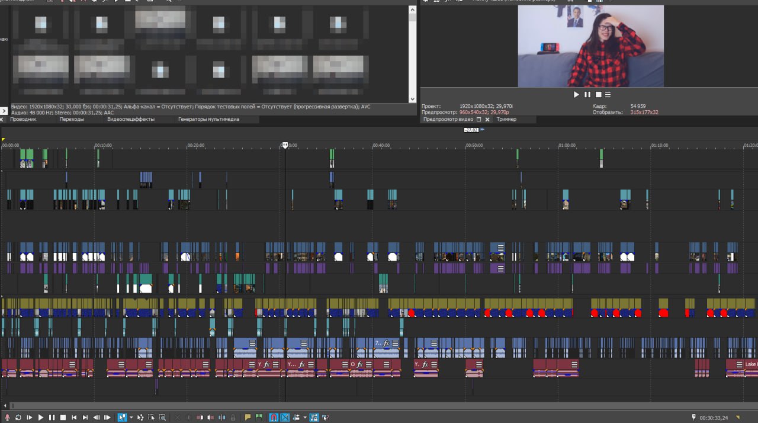Click the Lock event padlock icon
Image resolution: width=758 pixels, height=423 pixels.
click(x=233, y=417)
